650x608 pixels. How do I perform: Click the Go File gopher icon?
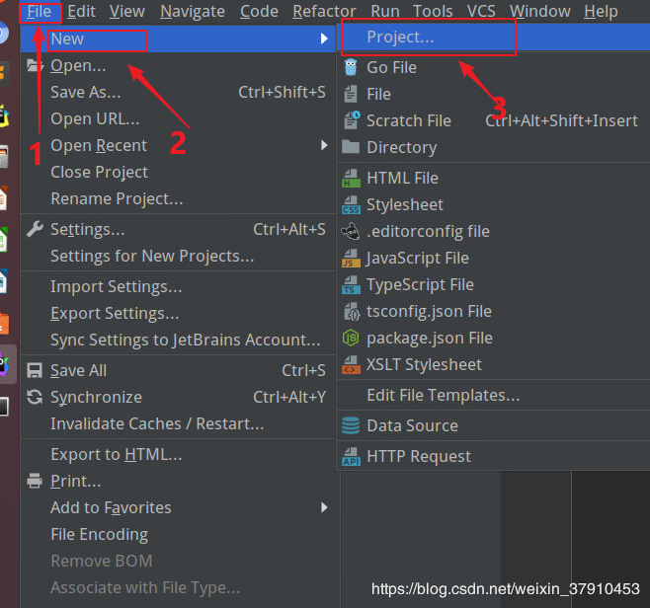click(351, 67)
